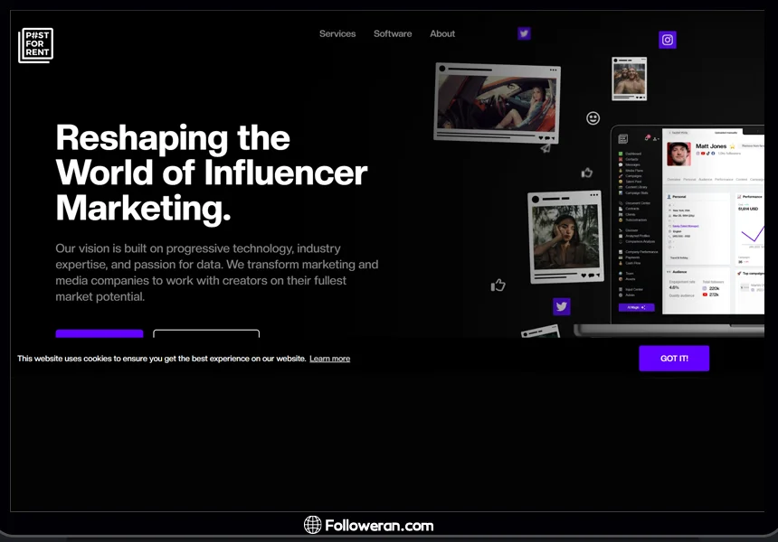Accept cookies with GOT IT! button

coord(674,359)
